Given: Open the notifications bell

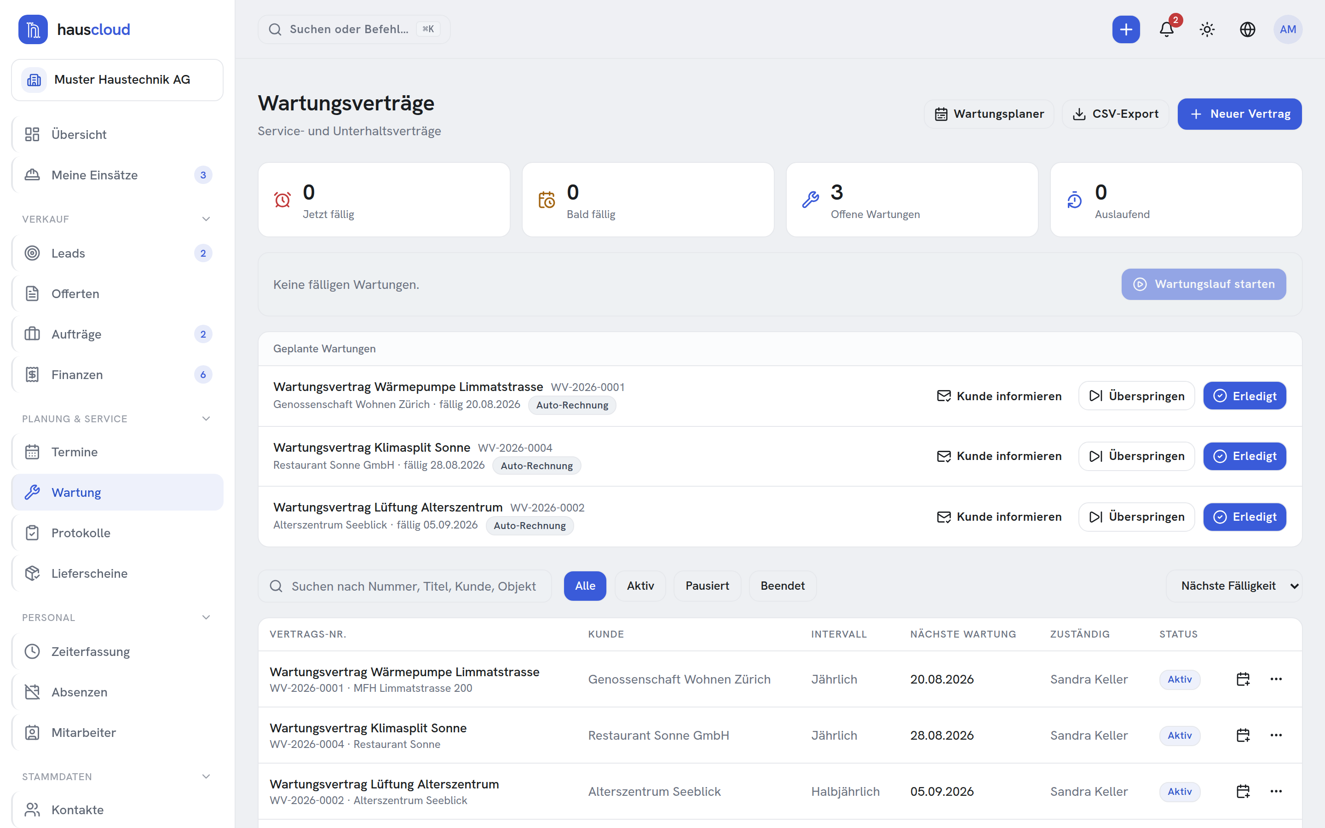Looking at the screenshot, I should 1166,29.
